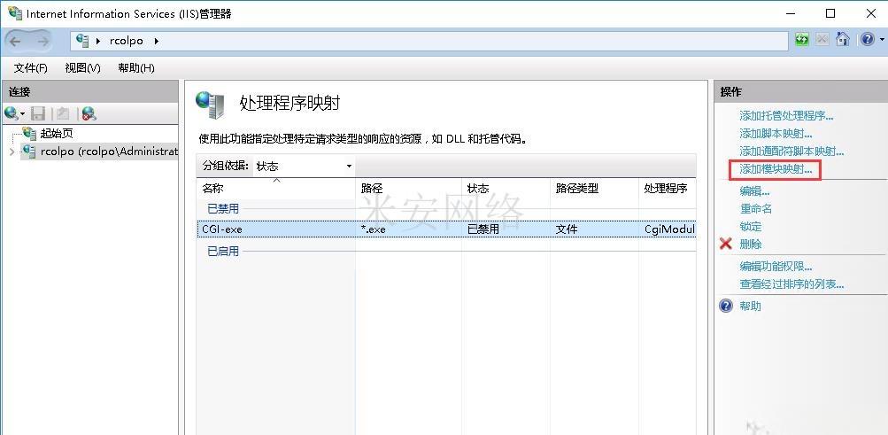Open the 帮助(H) menu
This screenshot has width=888, height=435.
coord(136,68)
